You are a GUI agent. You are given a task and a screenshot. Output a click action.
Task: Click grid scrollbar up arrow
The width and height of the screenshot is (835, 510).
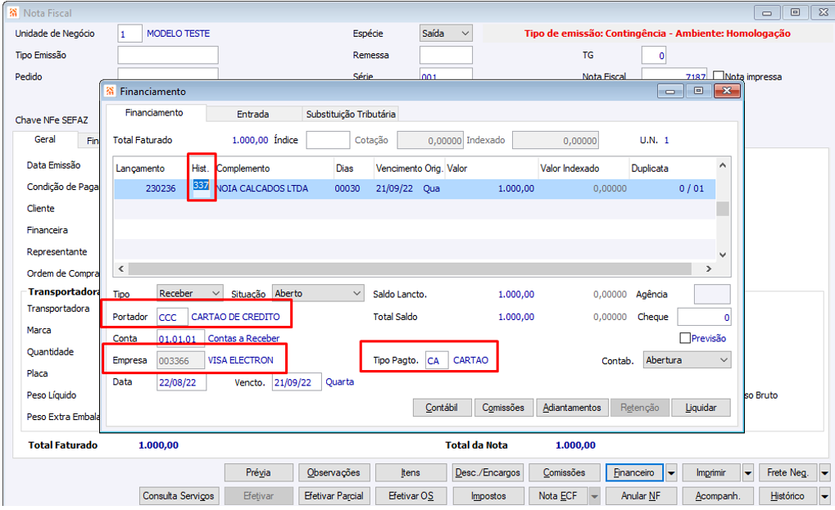tap(723, 165)
